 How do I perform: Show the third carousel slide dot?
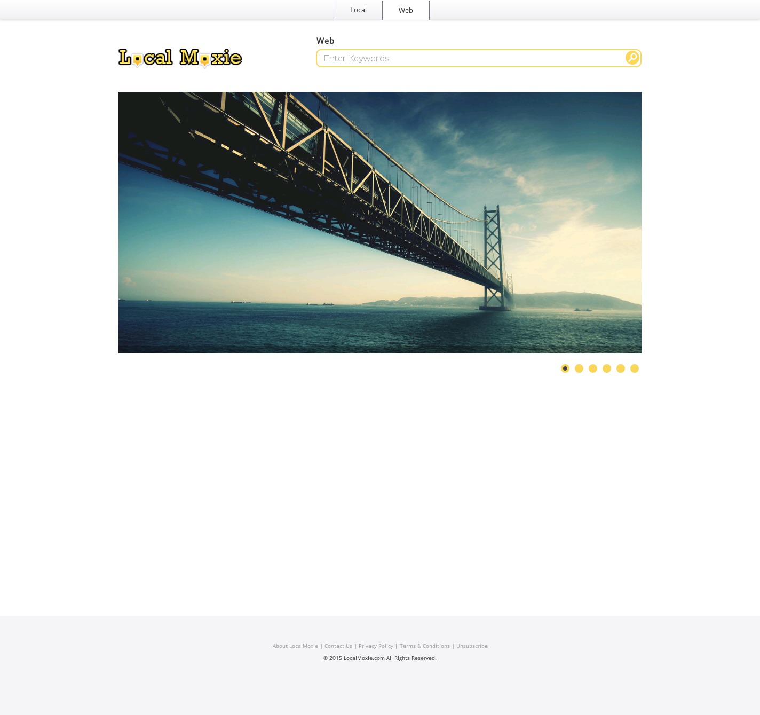tap(593, 368)
